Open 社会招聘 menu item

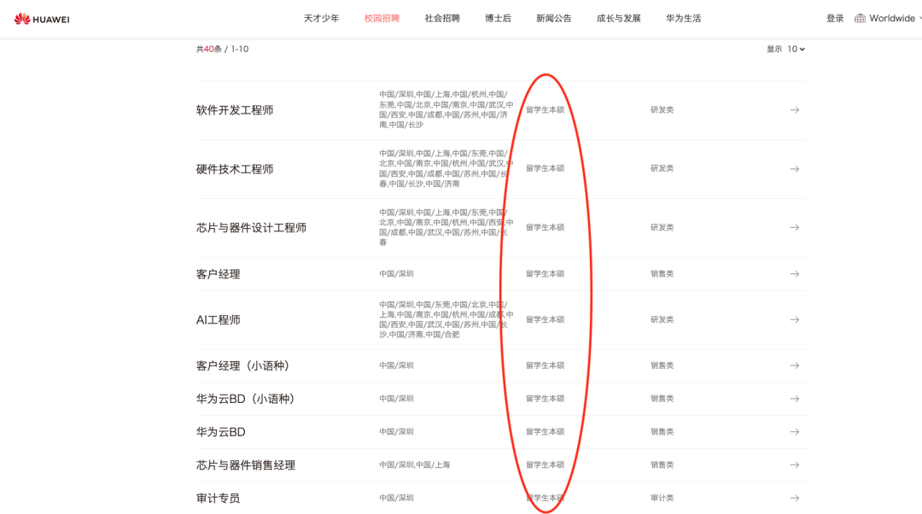442,18
